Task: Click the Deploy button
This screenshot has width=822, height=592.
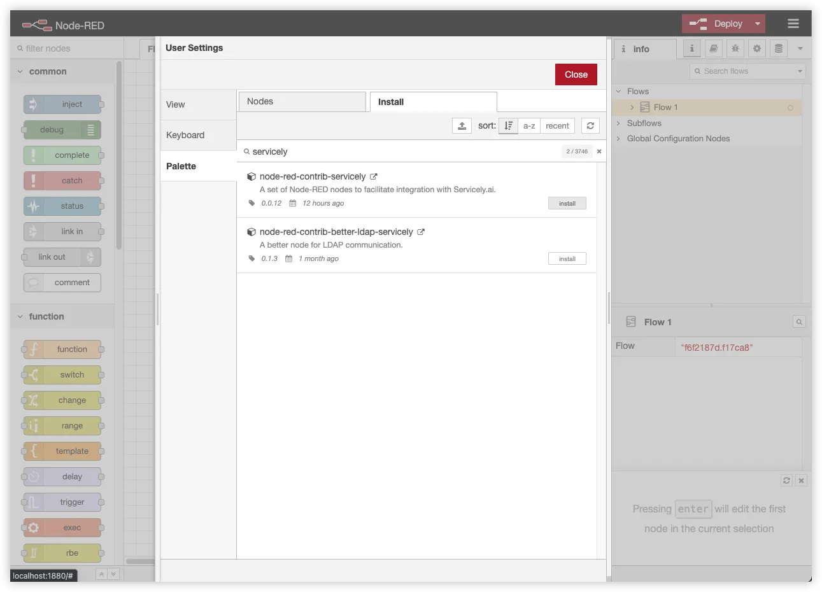Action: [716, 24]
